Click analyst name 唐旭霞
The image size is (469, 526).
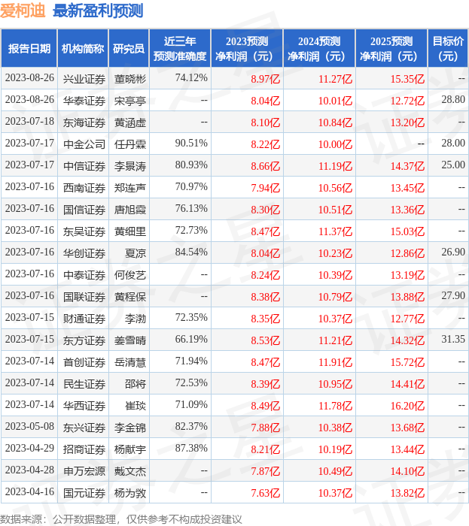[130, 210]
